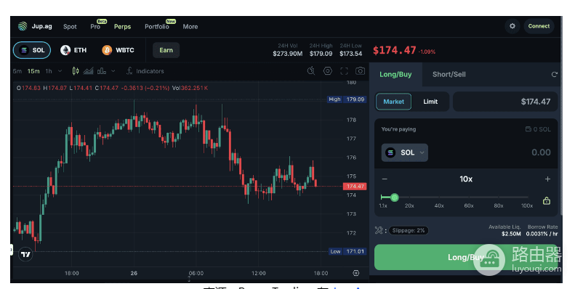575x289 pixels.
Task: Click the slippage tools icon
Action: tap(379, 230)
